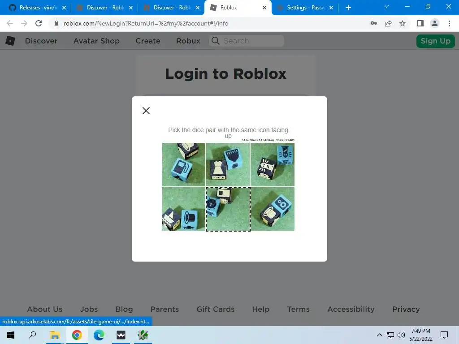Screen dimensions: 459x344
Task: Open the Discover page
Action: coord(41,41)
